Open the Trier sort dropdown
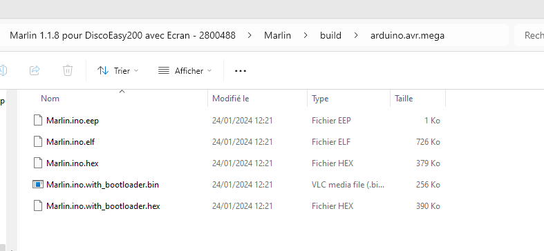This screenshot has height=251, width=544. coord(118,70)
